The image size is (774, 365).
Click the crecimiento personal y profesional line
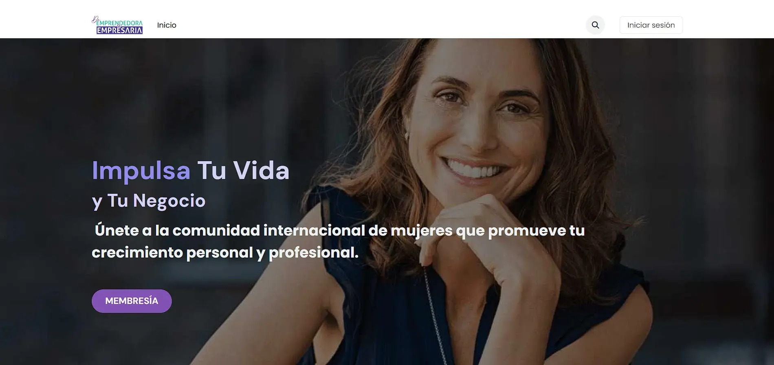(225, 253)
